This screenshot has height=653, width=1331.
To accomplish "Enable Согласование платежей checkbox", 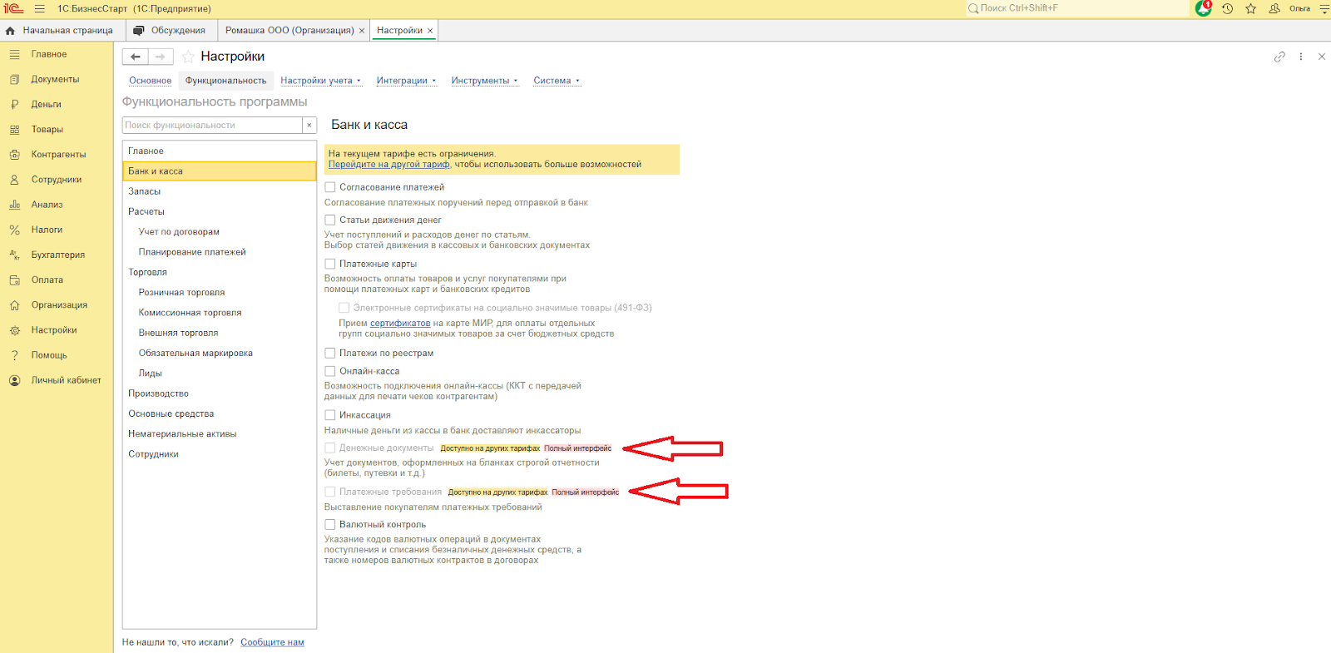I will (330, 187).
